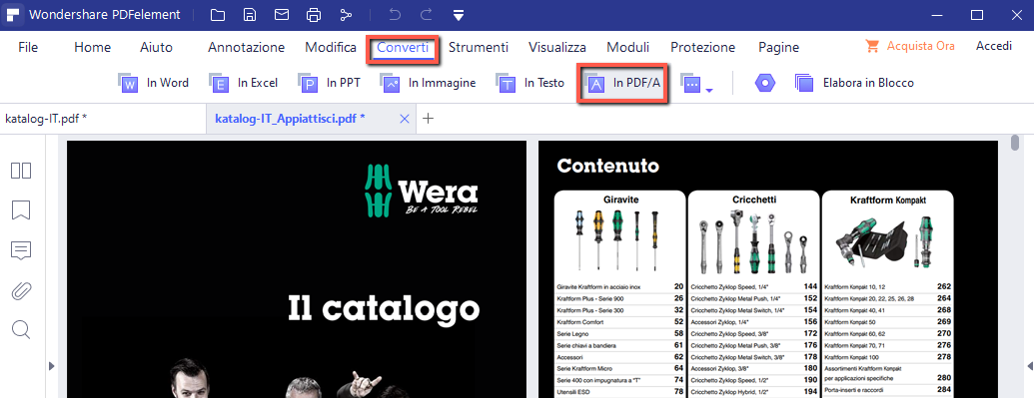Print document using printer icon

pyautogui.click(x=314, y=15)
